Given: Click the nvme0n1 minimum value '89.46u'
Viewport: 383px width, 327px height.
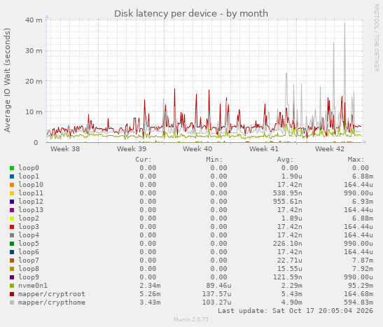Looking at the screenshot, I should click(219, 286).
